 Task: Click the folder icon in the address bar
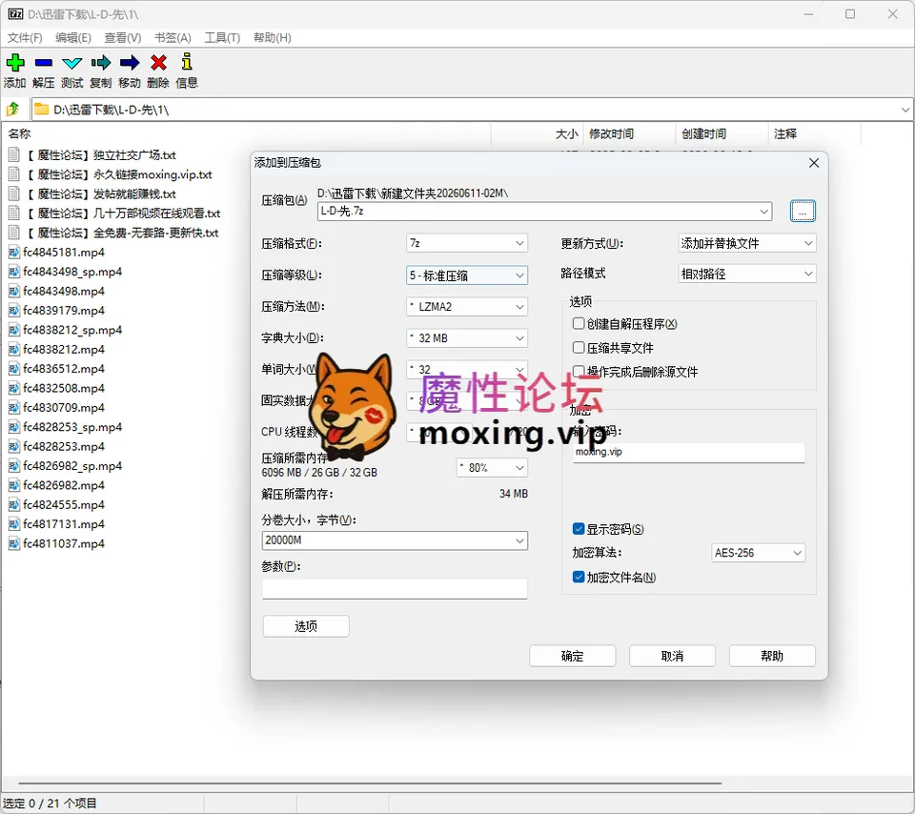coord(41,109)
